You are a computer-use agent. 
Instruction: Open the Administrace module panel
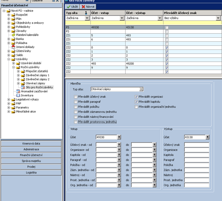point(31,149)
